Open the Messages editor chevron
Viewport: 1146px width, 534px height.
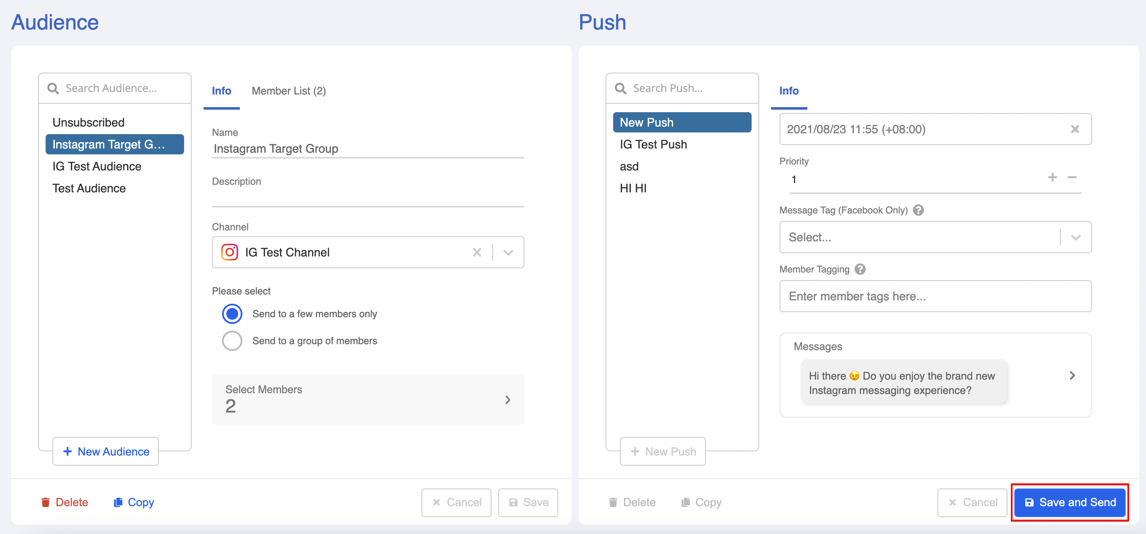(x=1072, y=375)
